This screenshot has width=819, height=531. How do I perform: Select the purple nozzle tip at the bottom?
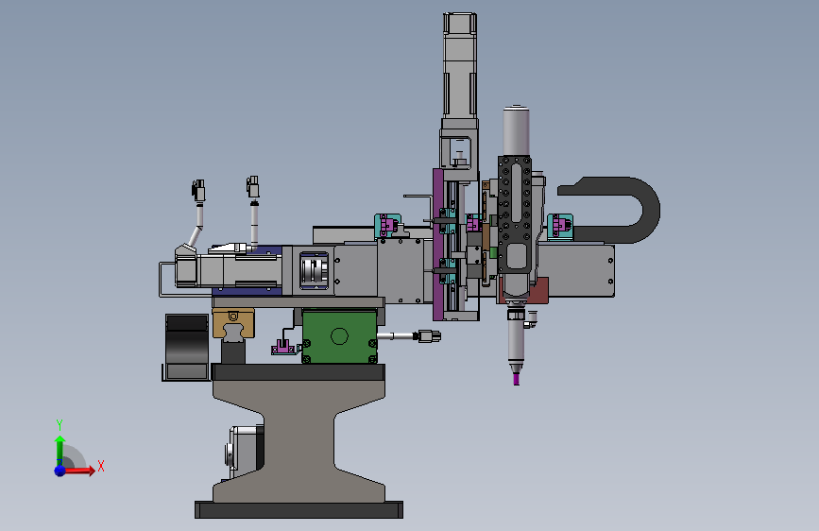(516, 380)
